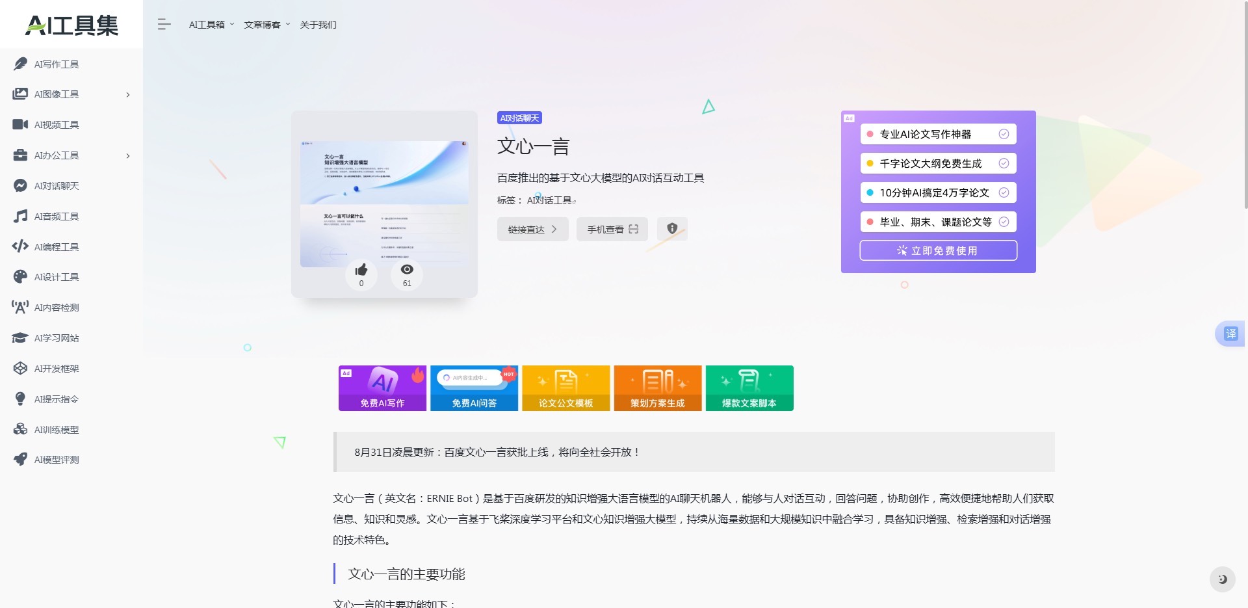1248x608 pixels.
Task: Expand the AI图像工具 submenu arrow
Action: [x=128, y=95]
